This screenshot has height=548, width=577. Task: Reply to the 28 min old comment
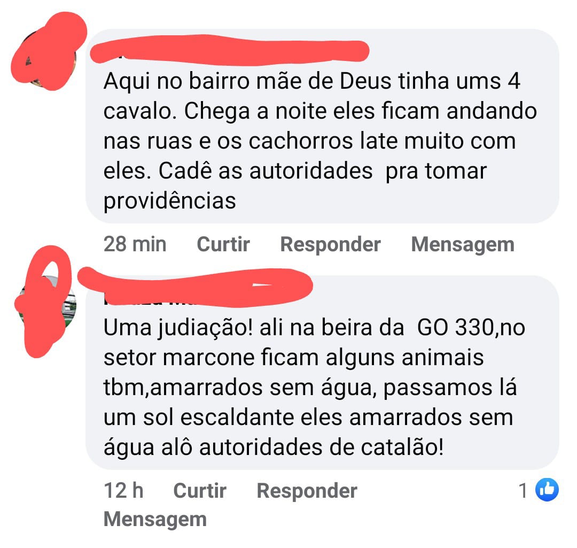(330, 244)
